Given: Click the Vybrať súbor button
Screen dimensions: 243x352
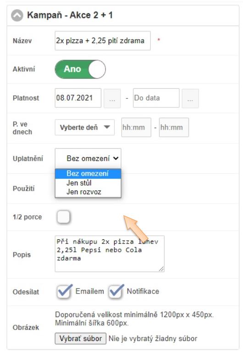Looking at the screenshot, I should [x=81, y=339].
